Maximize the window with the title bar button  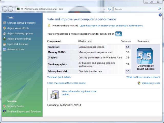(x=151, y=2)
